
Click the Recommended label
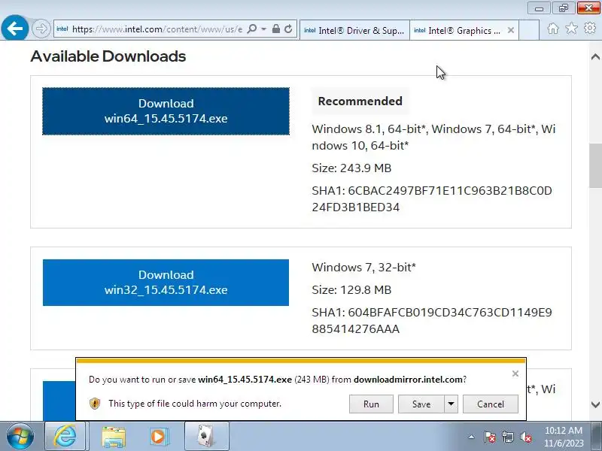[x=360, y=101]
